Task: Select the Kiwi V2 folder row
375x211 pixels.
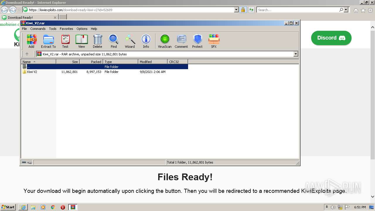Action: [x=105, y=72]
